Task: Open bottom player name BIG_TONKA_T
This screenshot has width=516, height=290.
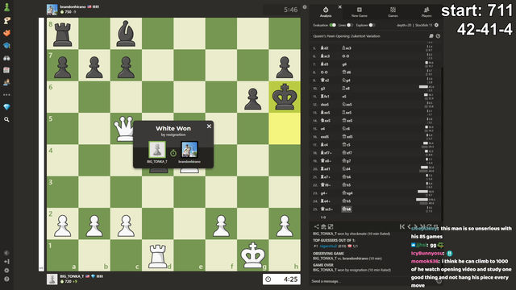Action: [72, 276]
